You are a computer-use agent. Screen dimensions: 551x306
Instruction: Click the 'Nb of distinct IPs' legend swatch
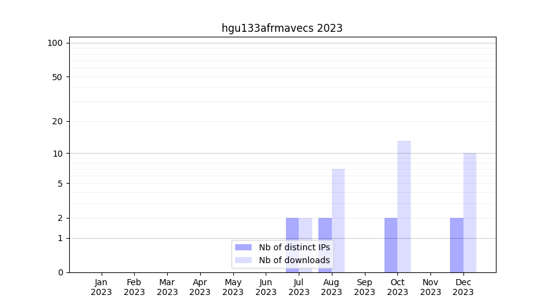click(x=243, y=247)
